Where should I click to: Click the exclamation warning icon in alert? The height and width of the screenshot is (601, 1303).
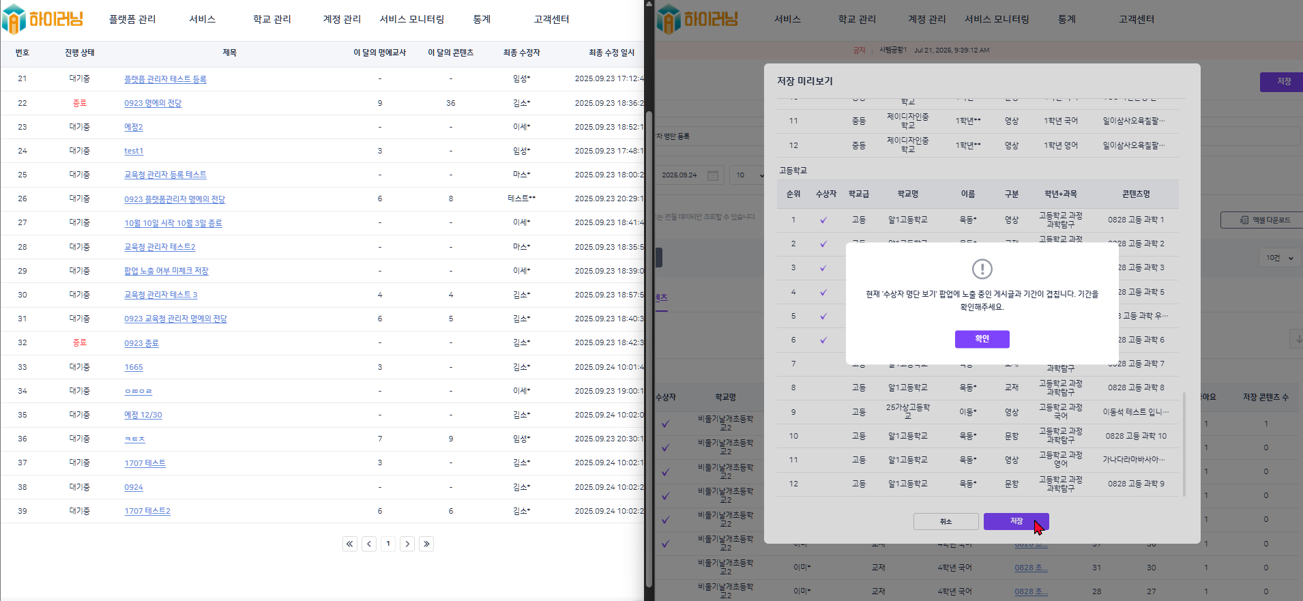(982, 269)
